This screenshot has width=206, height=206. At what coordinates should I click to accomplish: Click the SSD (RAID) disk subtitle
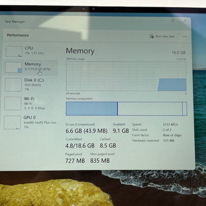coord(33,85)
